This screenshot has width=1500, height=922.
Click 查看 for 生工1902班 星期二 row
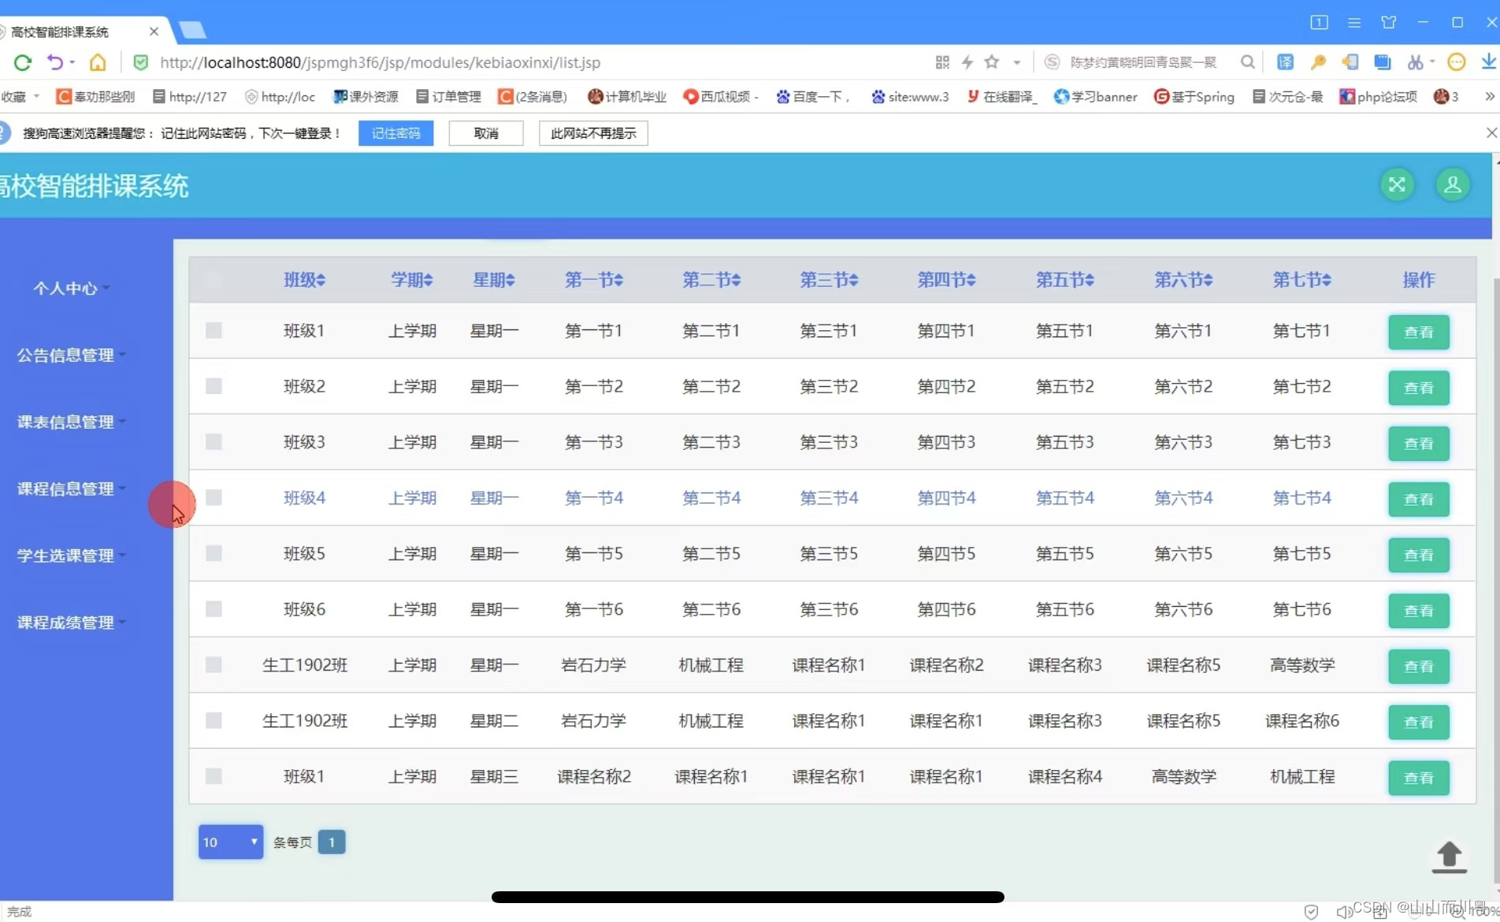pyautogui.click(x=1419, y=722)
